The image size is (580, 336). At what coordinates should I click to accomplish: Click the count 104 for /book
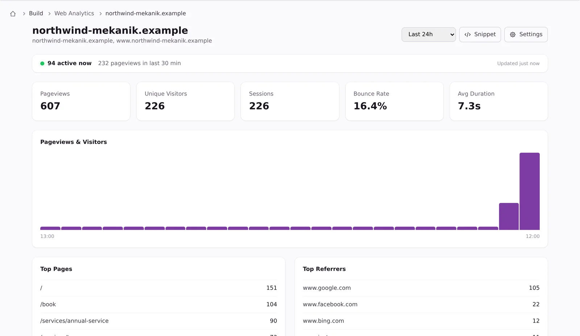point(272,305)
